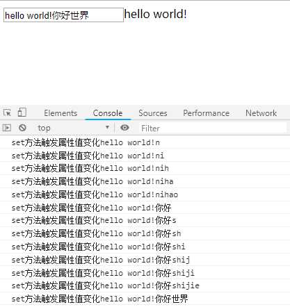This screenshot has width=290, height=307.
Task: Open the Network tab
Action: pos(261,113)
